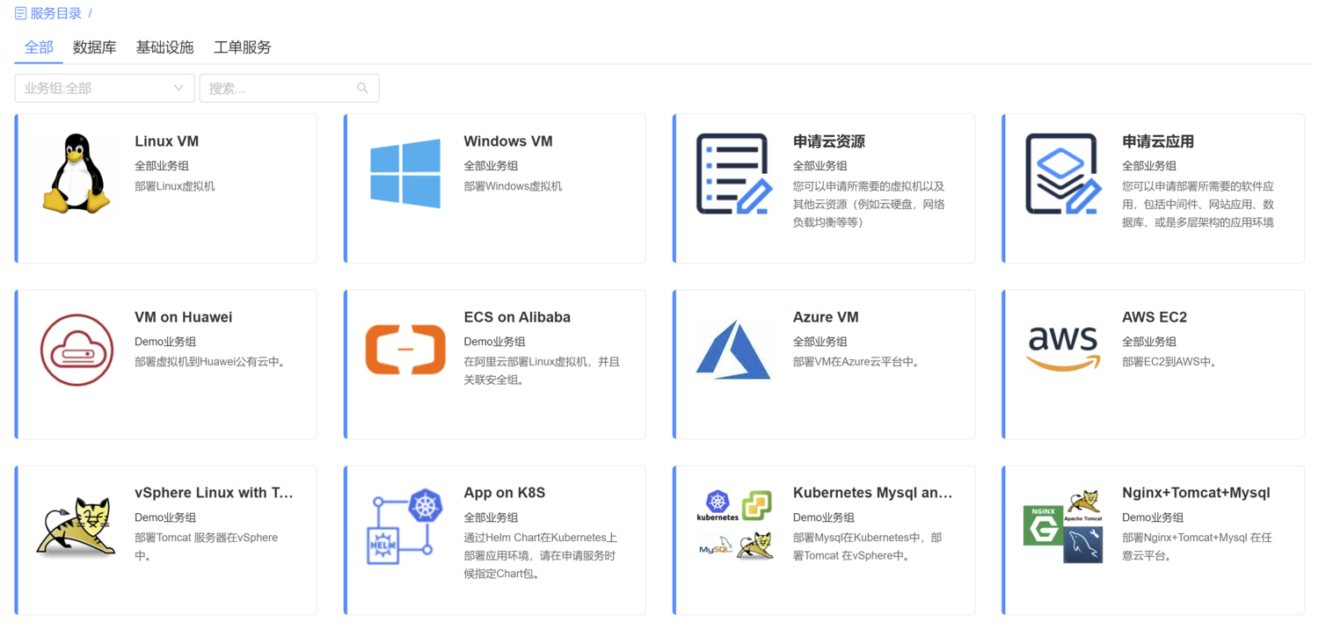Viewport: 1319px width, 629px height.
Task: Click the Azure blue triangle logo
Action: 734,350
